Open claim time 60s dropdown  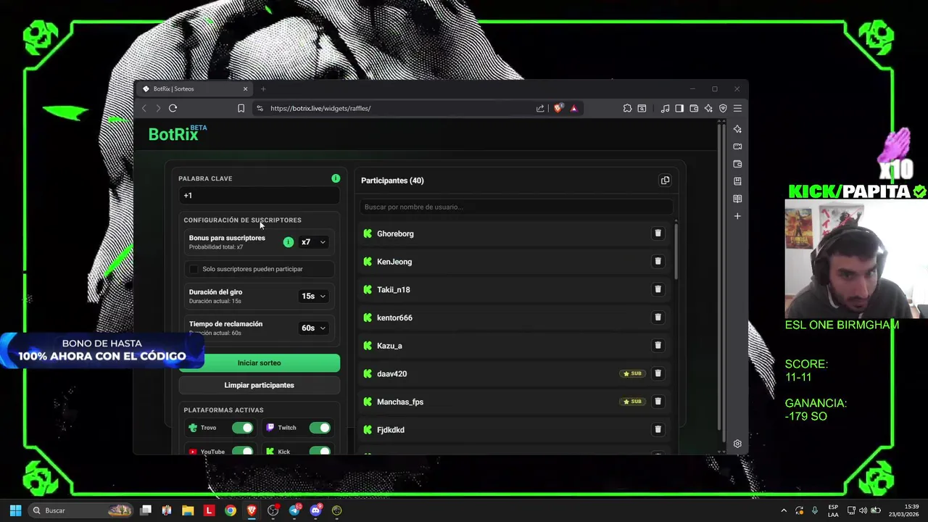point(313,328)
